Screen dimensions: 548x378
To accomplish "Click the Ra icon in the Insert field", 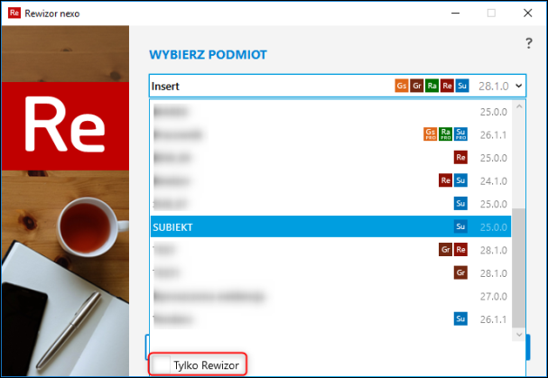I will tap(432, 86).
